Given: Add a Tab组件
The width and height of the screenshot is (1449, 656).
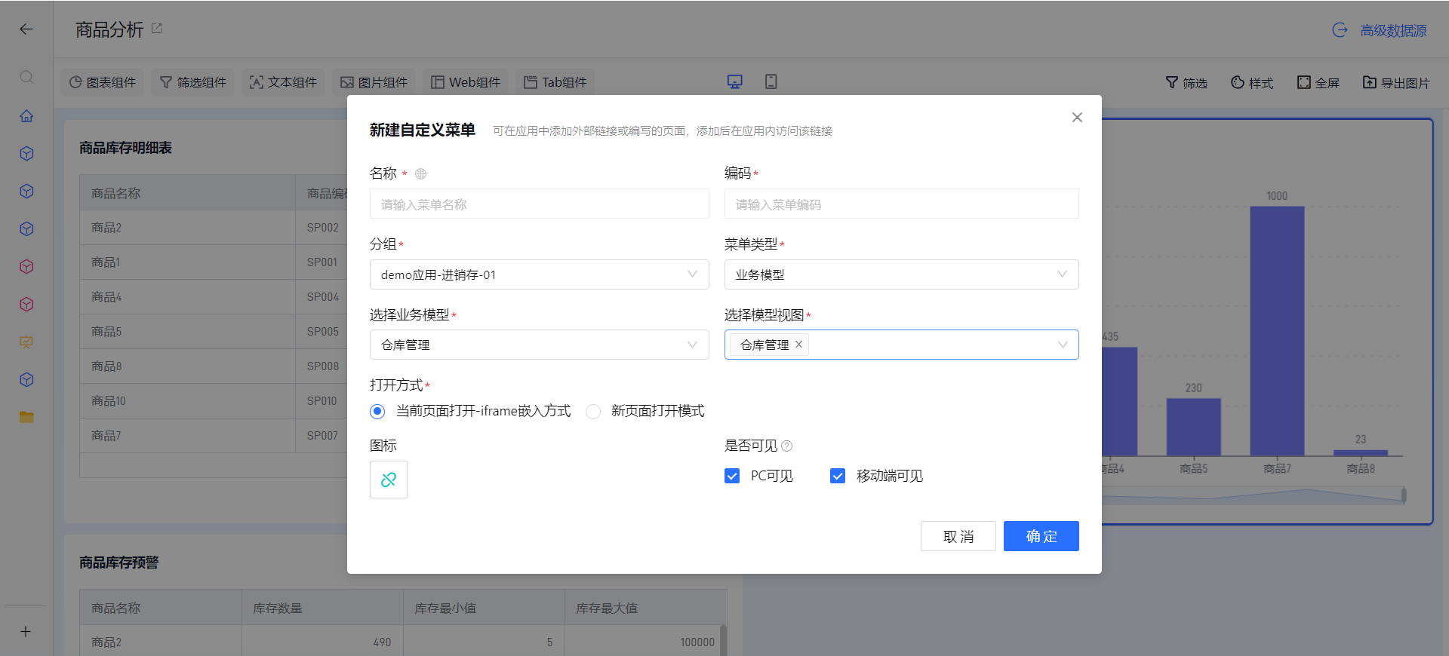Looking at the screenshot, I should click(555, 82).
